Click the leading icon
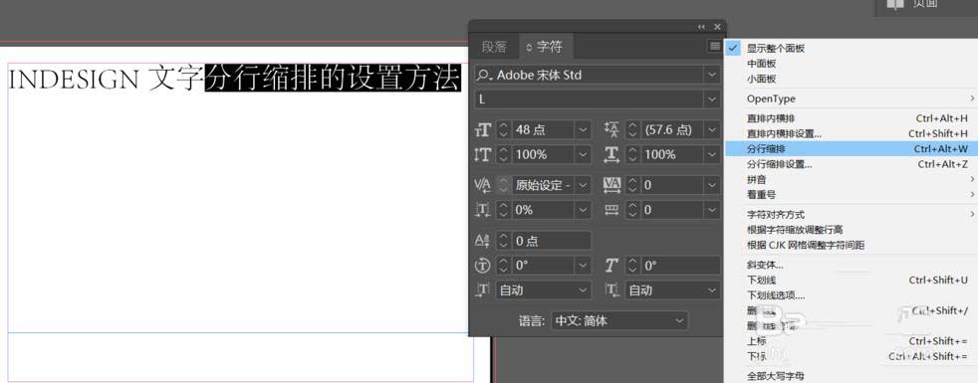 tap(611, 129)
